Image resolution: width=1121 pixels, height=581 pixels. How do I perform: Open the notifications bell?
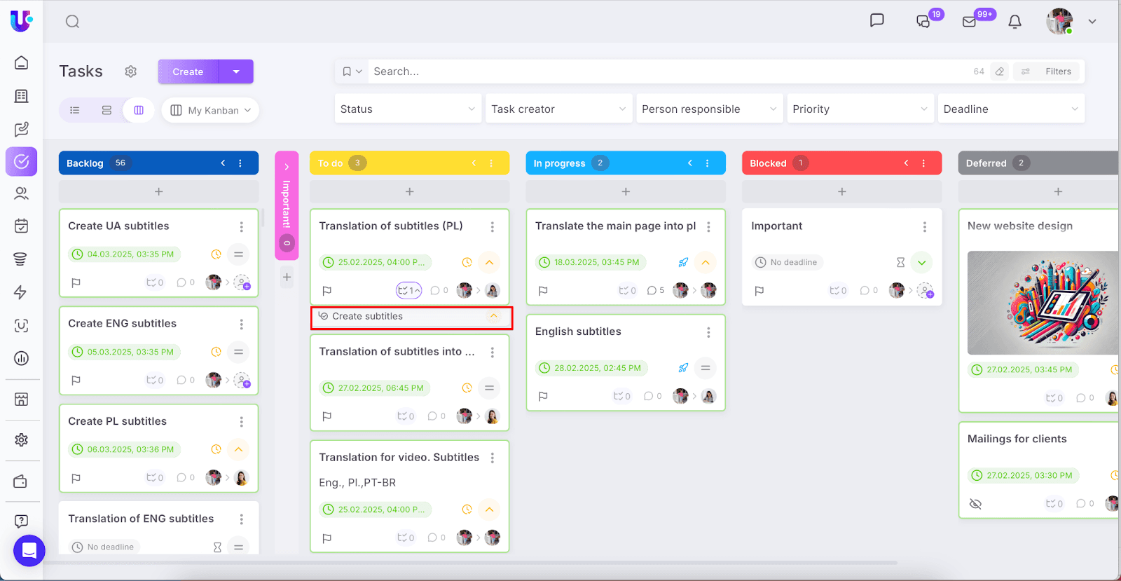coord(1015,22)
